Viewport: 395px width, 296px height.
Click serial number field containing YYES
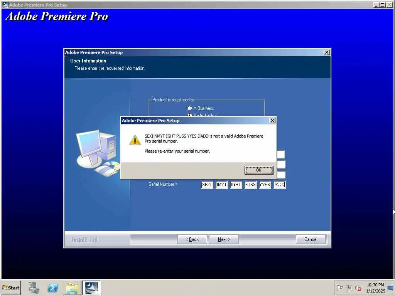[x=265, y=185]
